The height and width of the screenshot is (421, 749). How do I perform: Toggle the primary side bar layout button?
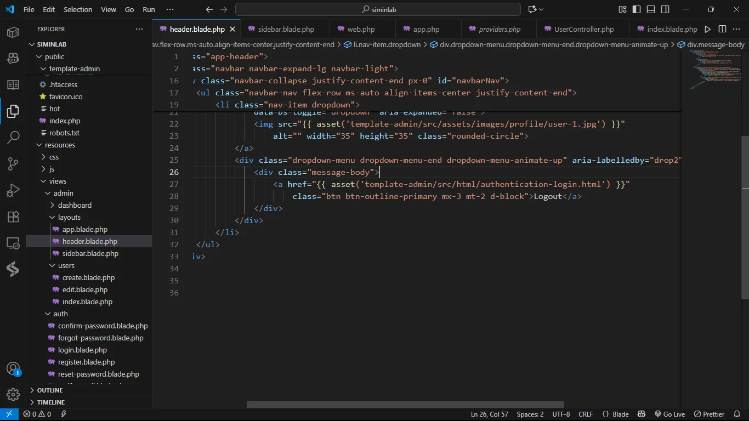[x=637, y=9]
